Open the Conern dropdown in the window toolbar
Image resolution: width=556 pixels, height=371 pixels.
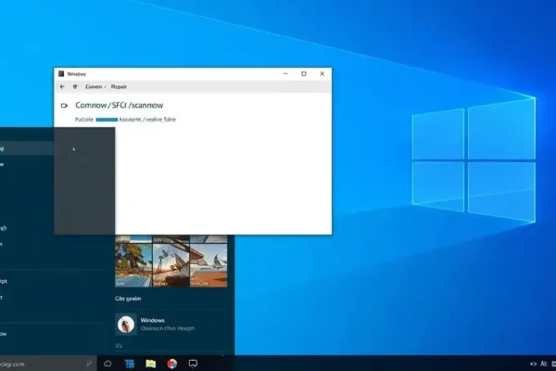pyautogui.click(x=95, y=86)
